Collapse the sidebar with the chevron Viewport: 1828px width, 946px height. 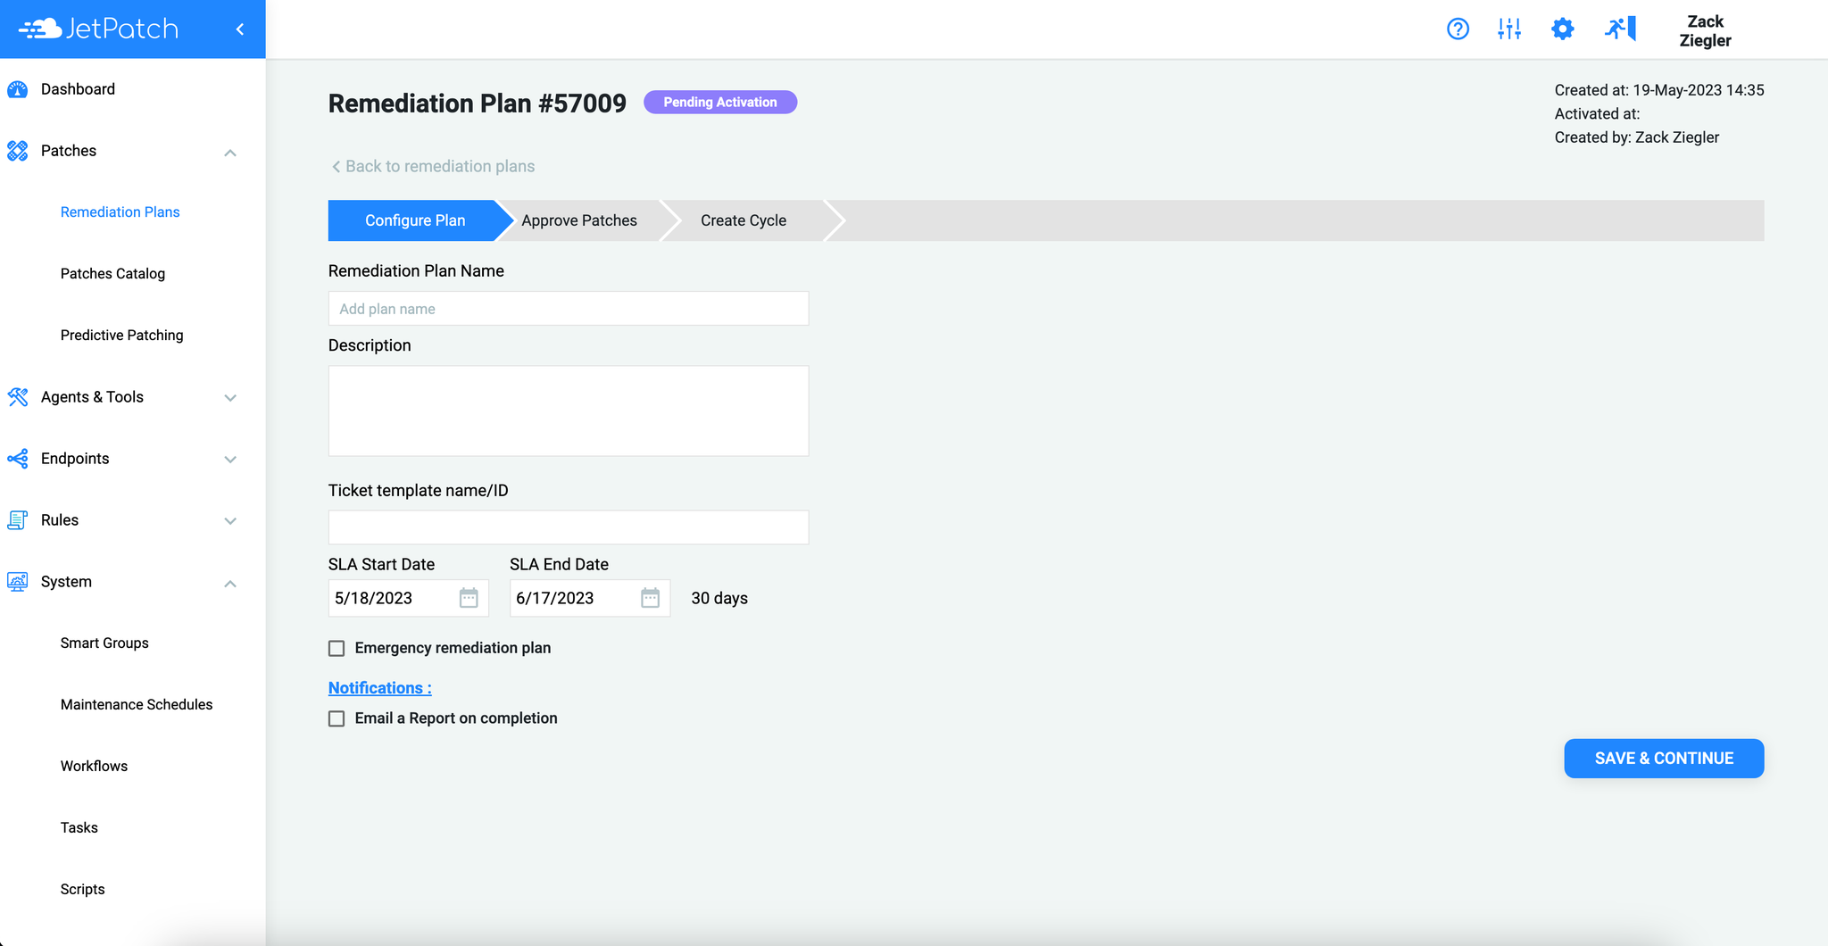pyautogui.click(x=239, y=29)
